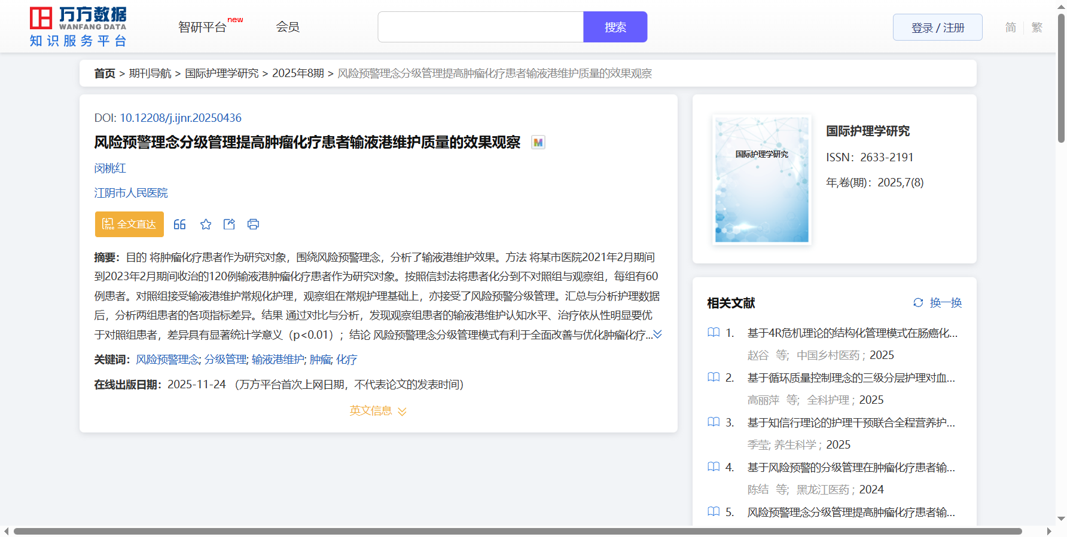Viewport: 1067px width, 537px height.
Task: Switch to Simplified Chinese (简)
Action: pyautogui.click(x=1010, y=27)
